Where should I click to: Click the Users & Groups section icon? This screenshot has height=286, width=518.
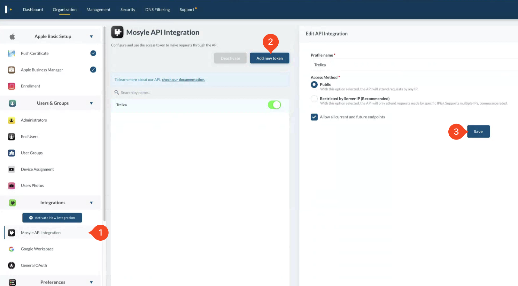[12, 103]
